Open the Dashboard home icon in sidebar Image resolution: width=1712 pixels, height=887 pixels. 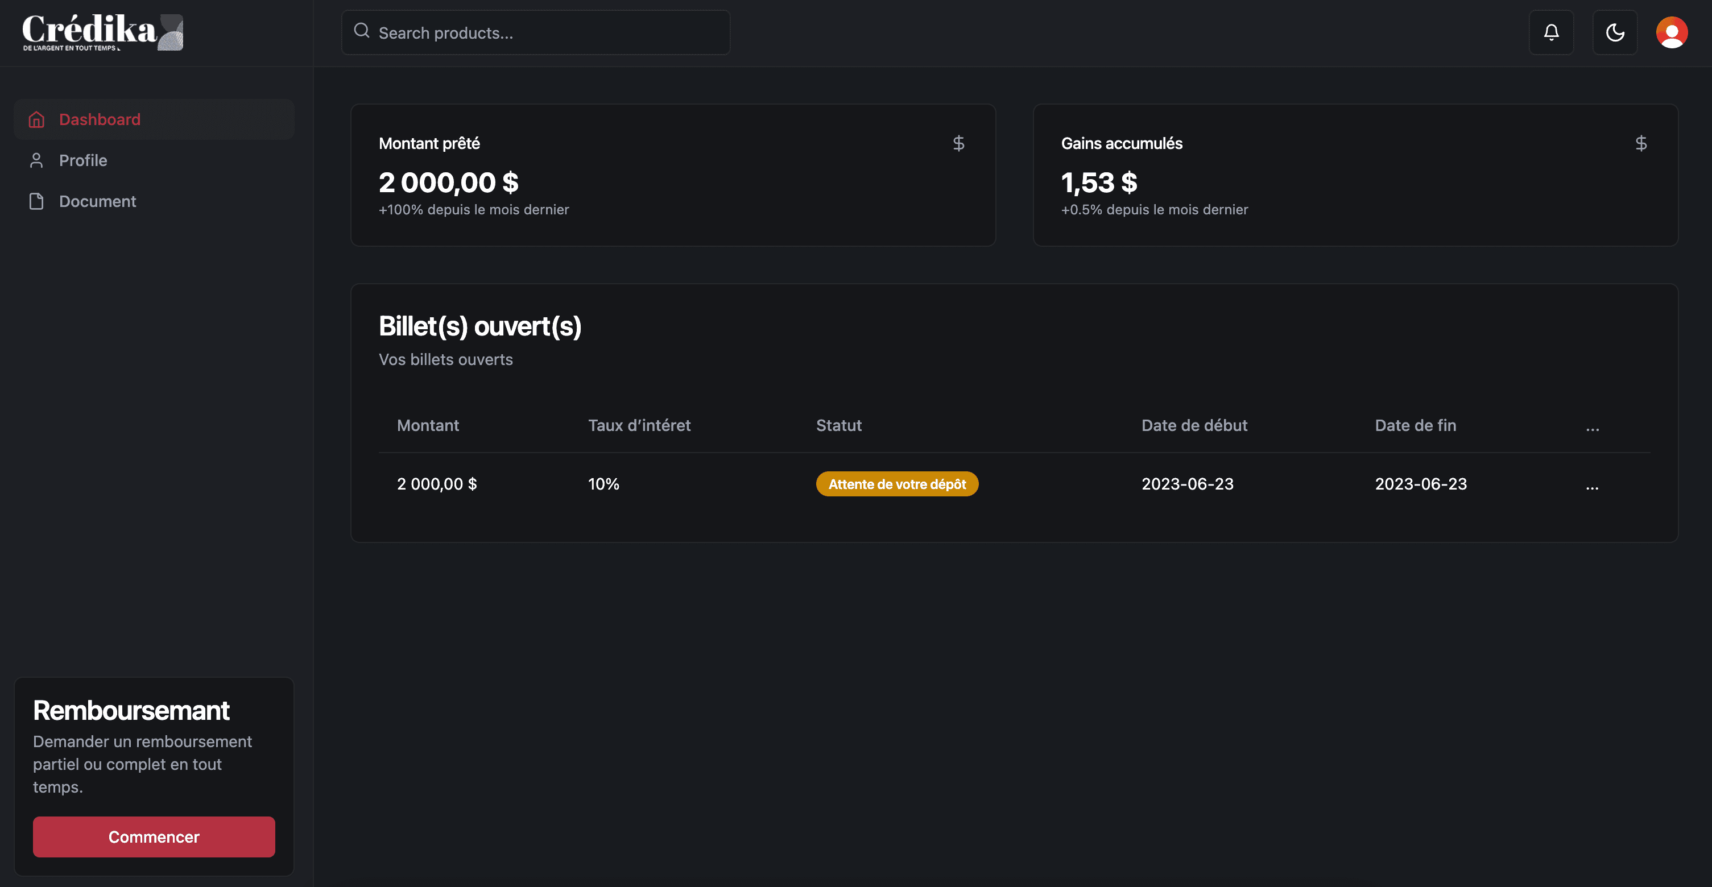click(36, 119)
